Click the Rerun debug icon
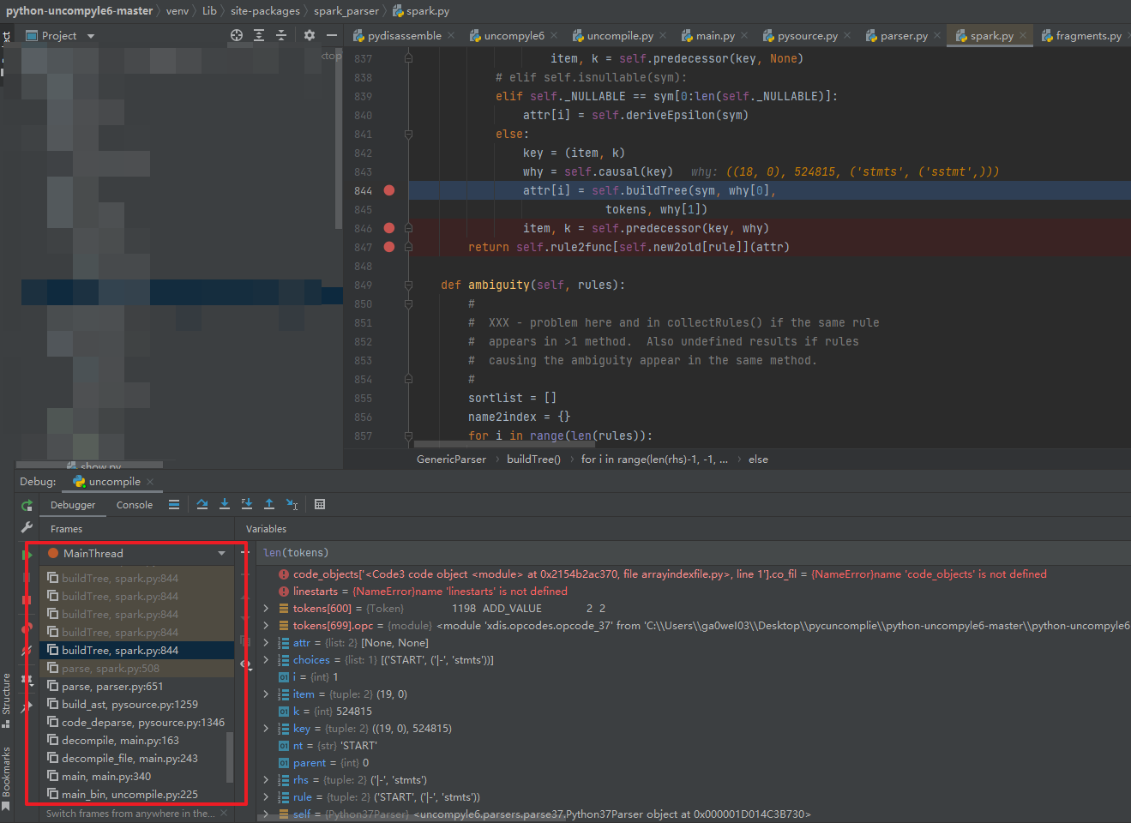 27,506
